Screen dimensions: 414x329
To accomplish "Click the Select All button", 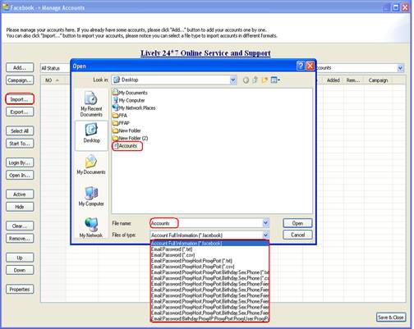I will (20, 131).
